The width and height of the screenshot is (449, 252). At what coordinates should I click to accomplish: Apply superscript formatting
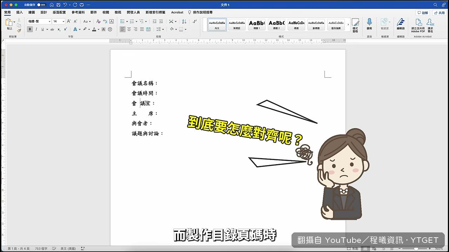pos(65,29)
